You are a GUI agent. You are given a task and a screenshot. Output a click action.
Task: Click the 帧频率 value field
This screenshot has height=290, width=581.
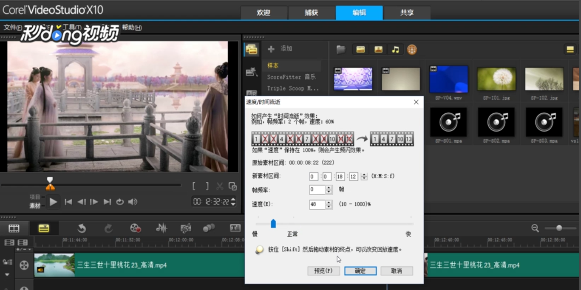317,190
